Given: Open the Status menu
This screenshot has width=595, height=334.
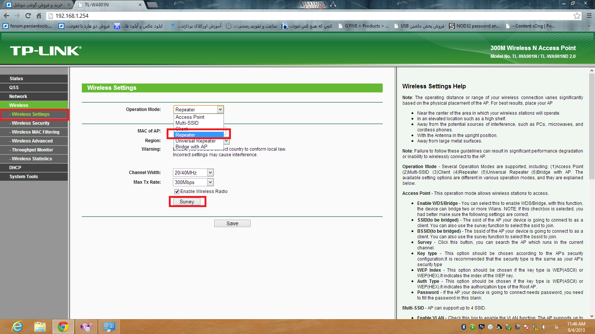Looking at the screenshot, I should click(34, 79).
